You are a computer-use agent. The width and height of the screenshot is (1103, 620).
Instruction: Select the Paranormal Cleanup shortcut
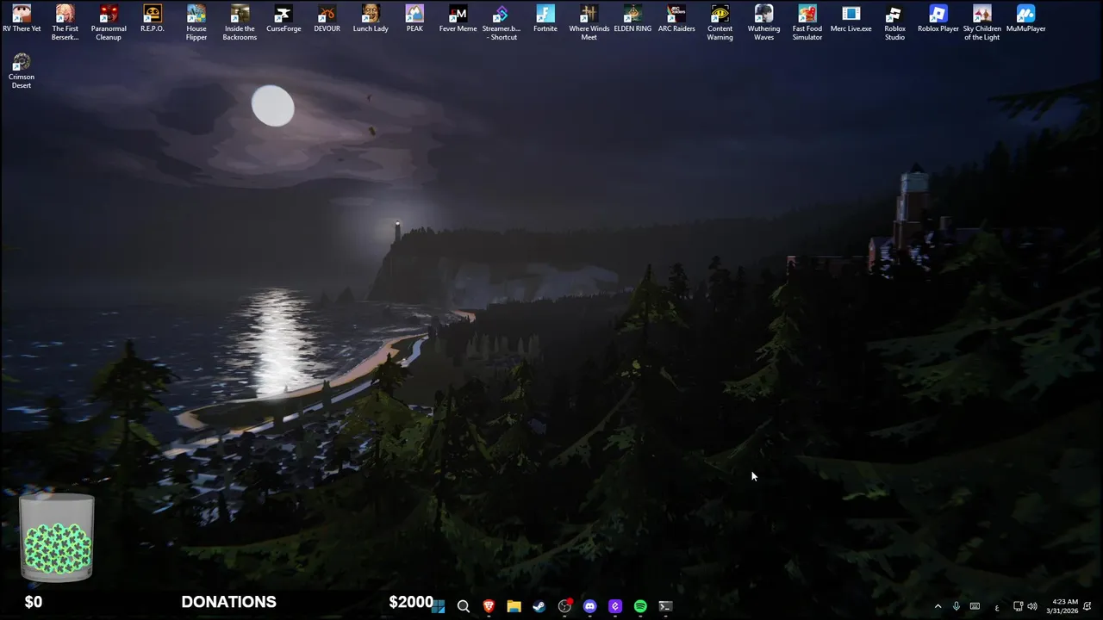[x=109, y=23]
